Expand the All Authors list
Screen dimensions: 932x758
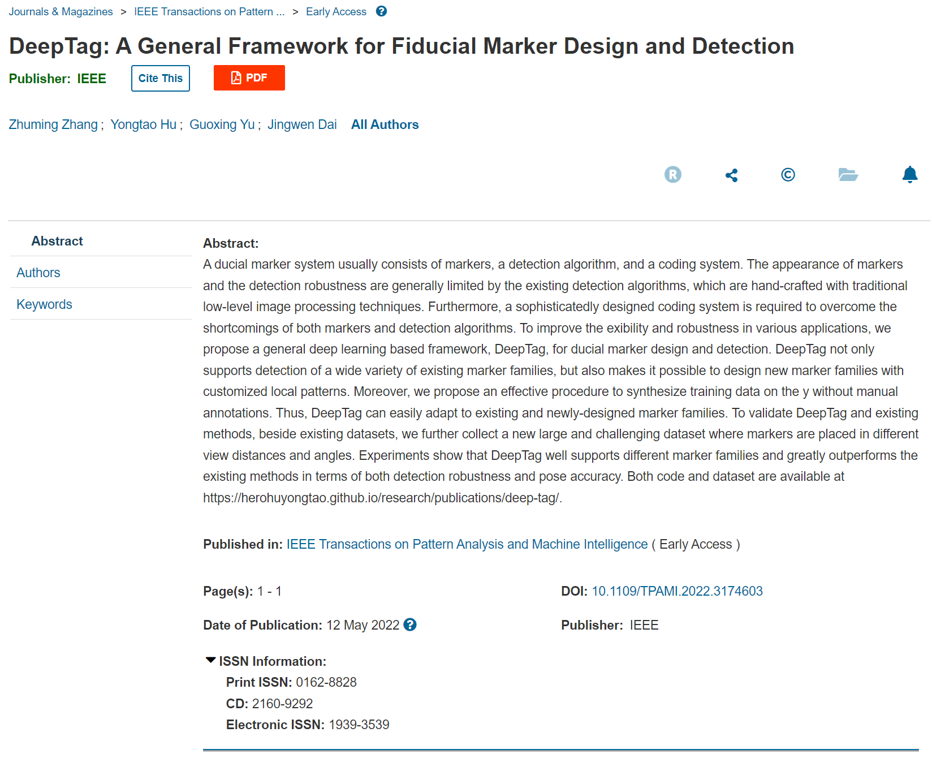[x=385, y=124]
